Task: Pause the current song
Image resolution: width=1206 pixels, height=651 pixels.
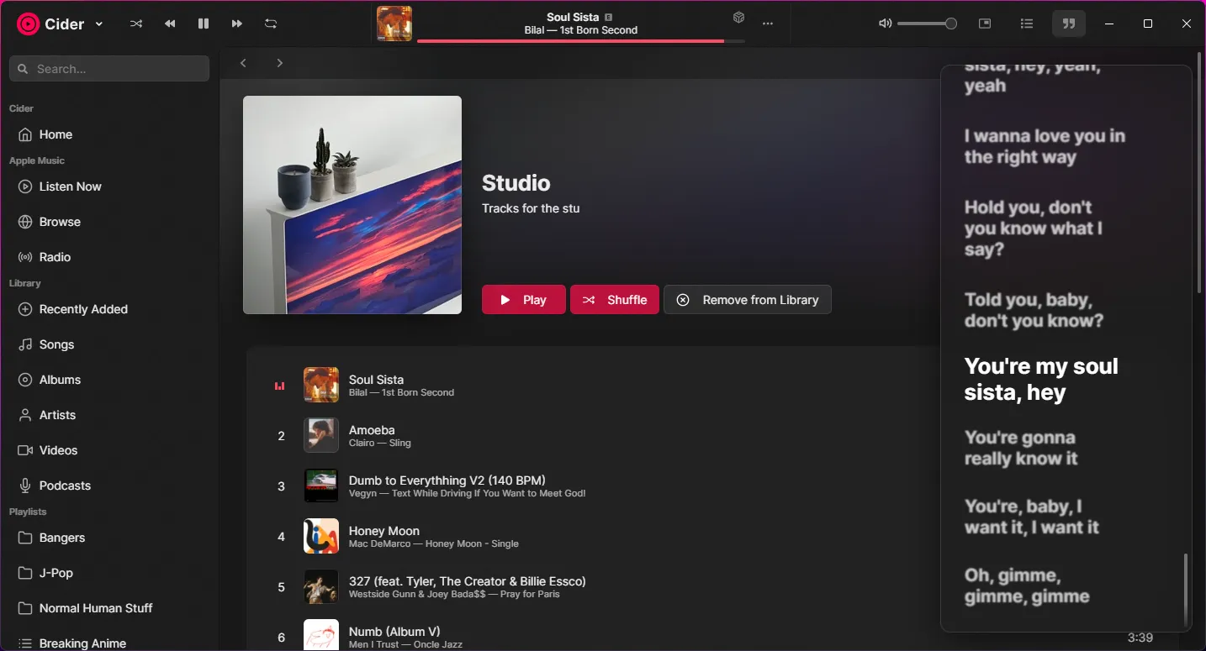Action: point(204,24)
